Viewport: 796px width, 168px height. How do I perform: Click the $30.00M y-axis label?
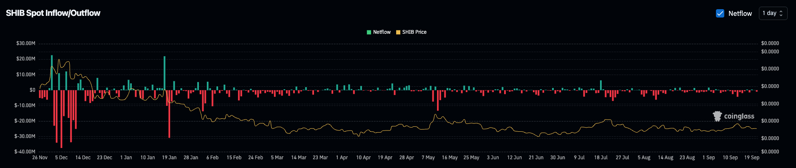click(x=26, y=43)
